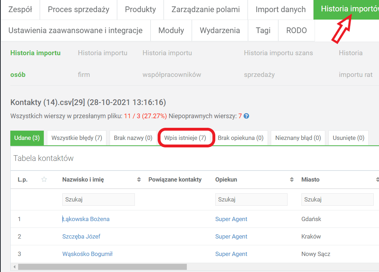This screenshot has height=272, width=379.
Task: Click left arrow of horizontal scrollbar
Action: (x=15, y=267)
